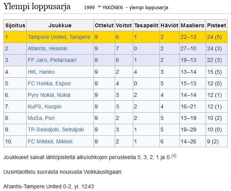Click the MuSa team link
The width and height of the screenshot is (231, 191).
35,118
